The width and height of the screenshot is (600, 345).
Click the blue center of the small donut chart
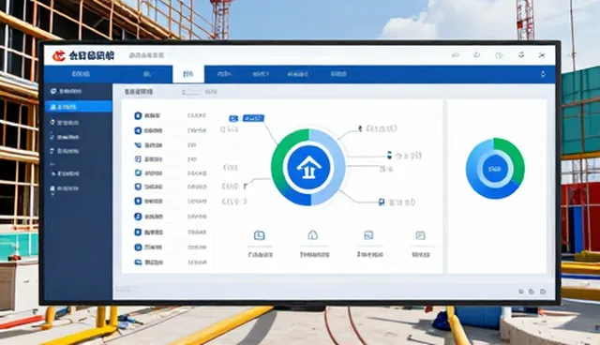click(495, 169)
